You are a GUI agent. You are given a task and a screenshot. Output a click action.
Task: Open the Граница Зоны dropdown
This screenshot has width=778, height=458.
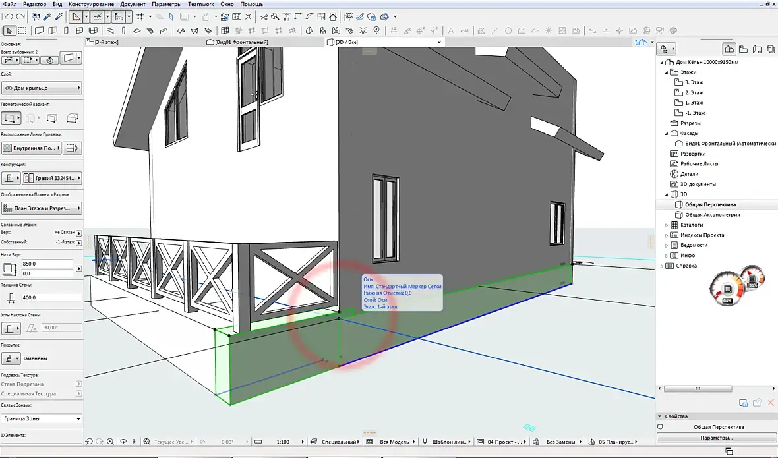(x=42, y=418)
